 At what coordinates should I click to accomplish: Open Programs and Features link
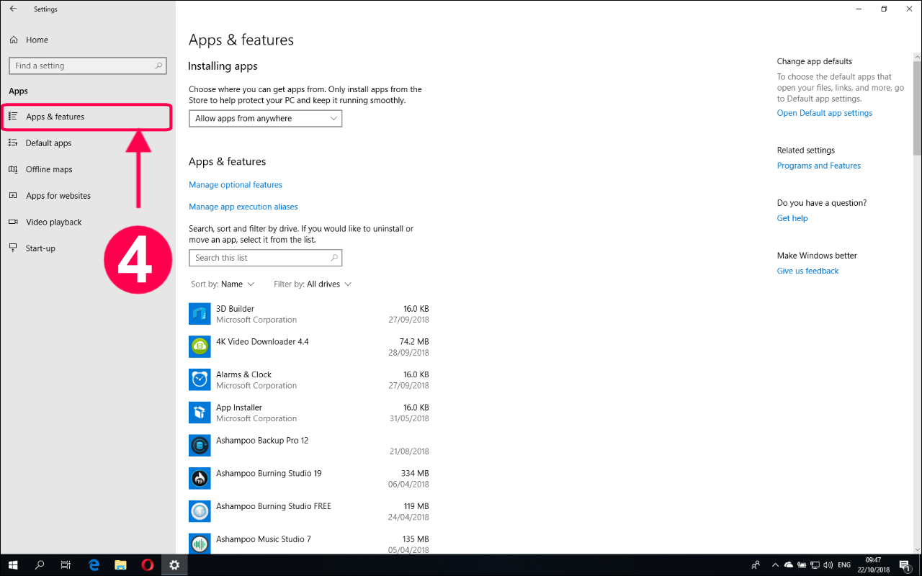(819, 166)
